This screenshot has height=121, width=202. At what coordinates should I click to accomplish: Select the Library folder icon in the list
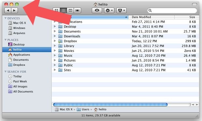[60, 46]
